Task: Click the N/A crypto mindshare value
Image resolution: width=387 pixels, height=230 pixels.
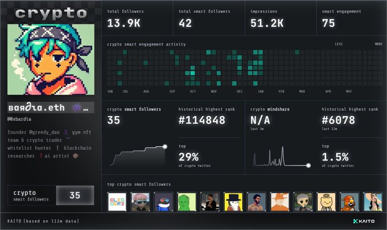Action: tap(260, 120)
